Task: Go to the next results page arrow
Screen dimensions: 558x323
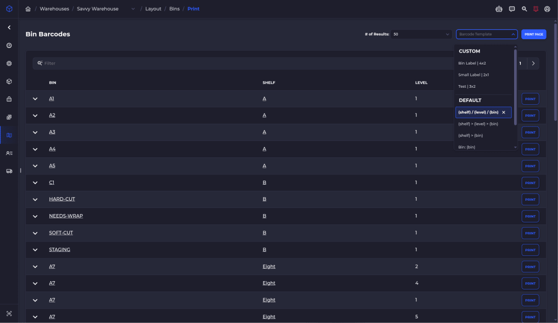Action: point(533,63)
